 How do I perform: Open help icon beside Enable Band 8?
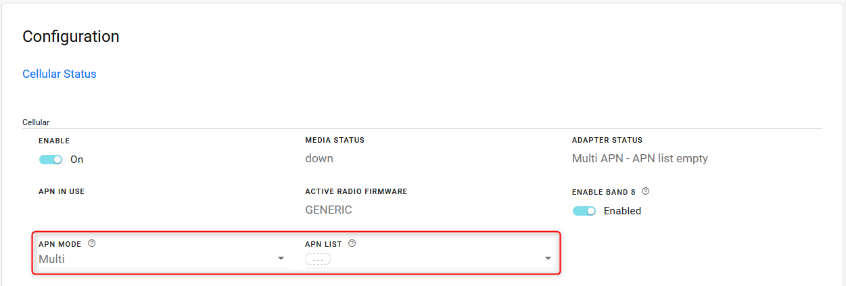point(646,192)
